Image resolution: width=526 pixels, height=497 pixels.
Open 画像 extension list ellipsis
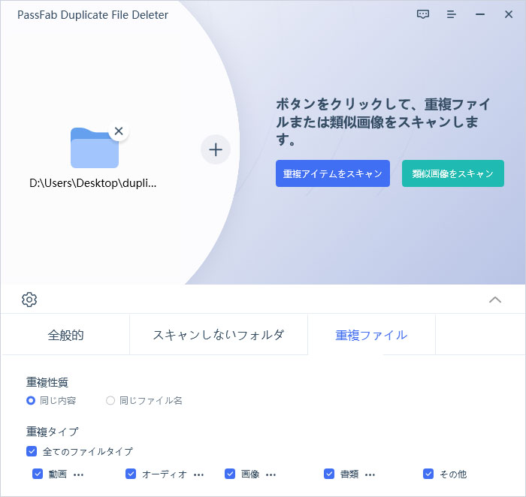tap(271, 475)
